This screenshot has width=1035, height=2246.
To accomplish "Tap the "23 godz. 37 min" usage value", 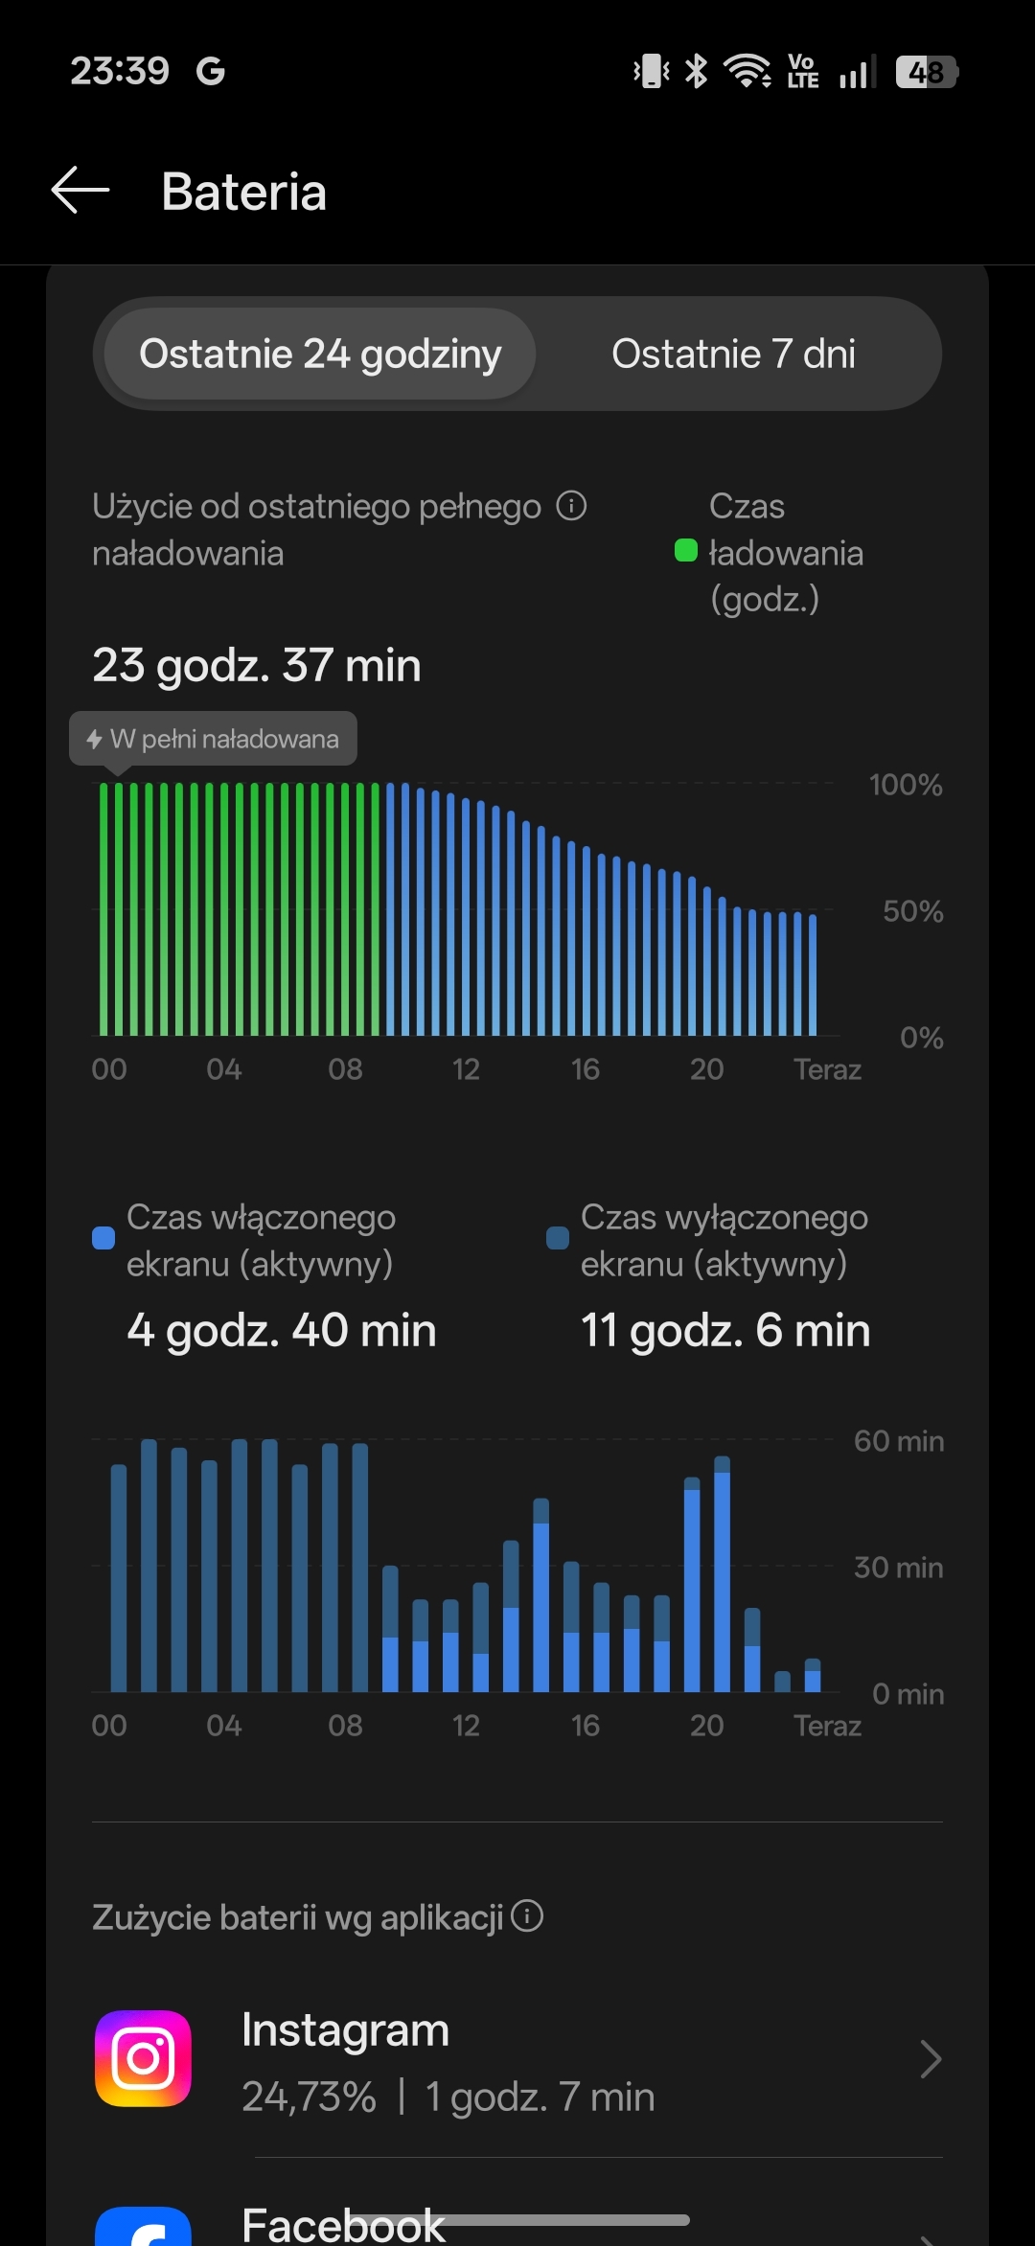I will 257,665.
